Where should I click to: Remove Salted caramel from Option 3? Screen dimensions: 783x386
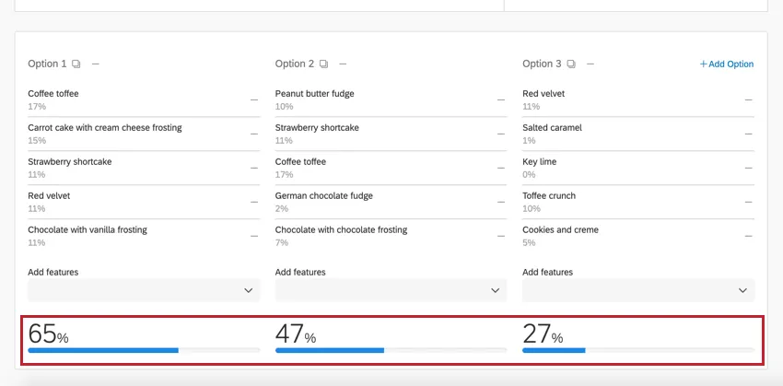pyautogui.click(x=748, y=134)
